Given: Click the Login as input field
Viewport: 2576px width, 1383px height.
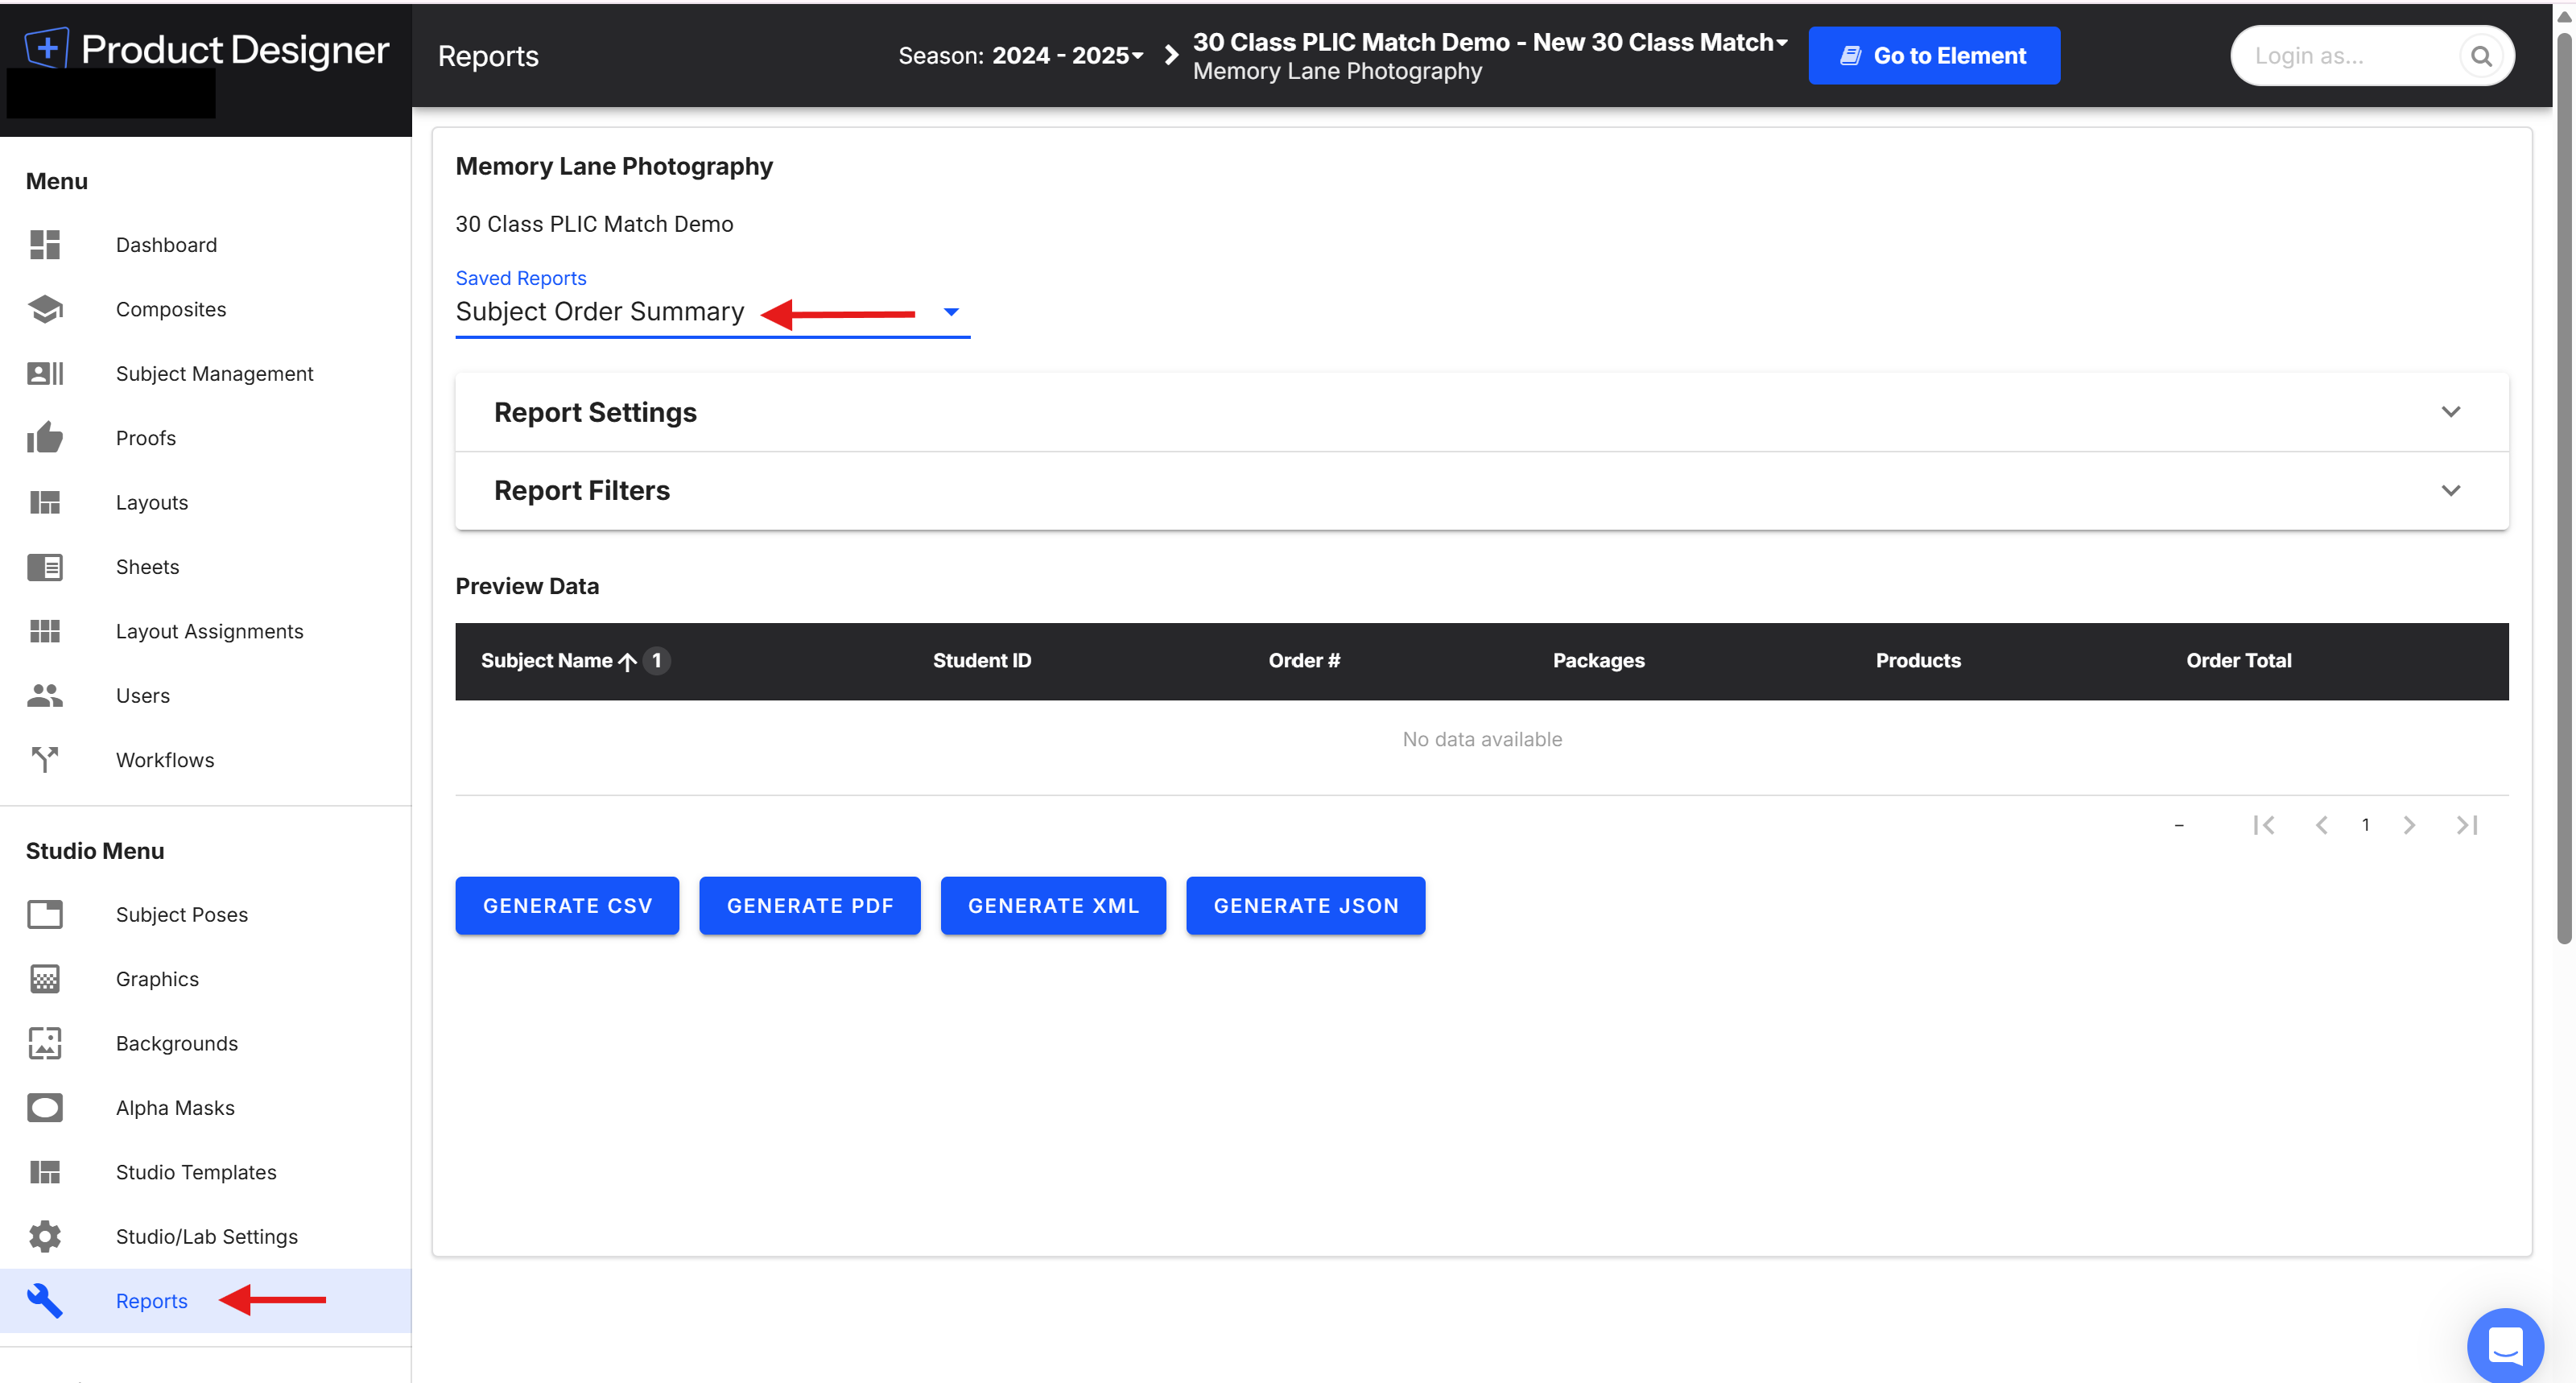Looking at the screenshot, I should click(2345, 56).
